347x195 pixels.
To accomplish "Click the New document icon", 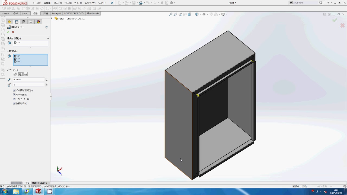I will [120, 3].
